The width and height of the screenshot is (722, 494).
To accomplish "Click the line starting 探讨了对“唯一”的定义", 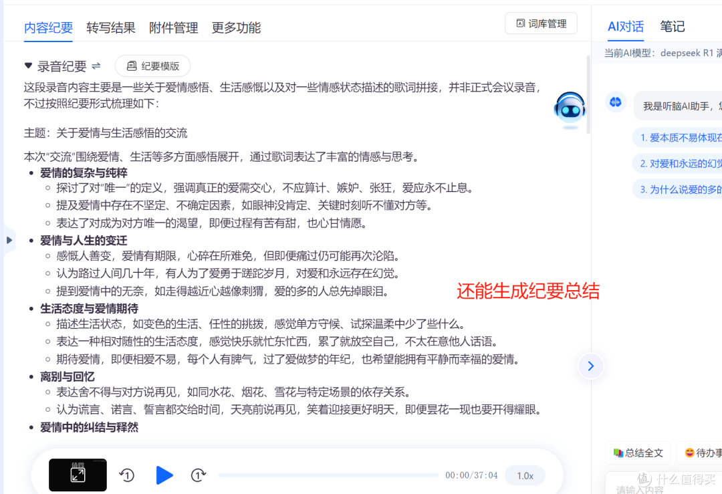I will (x=265, y=188).
